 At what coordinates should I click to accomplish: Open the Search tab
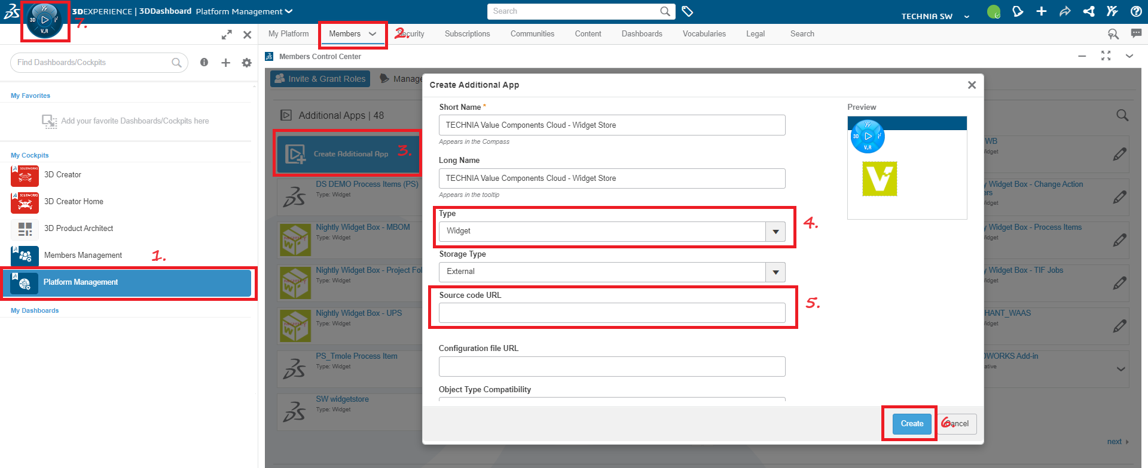802,34
